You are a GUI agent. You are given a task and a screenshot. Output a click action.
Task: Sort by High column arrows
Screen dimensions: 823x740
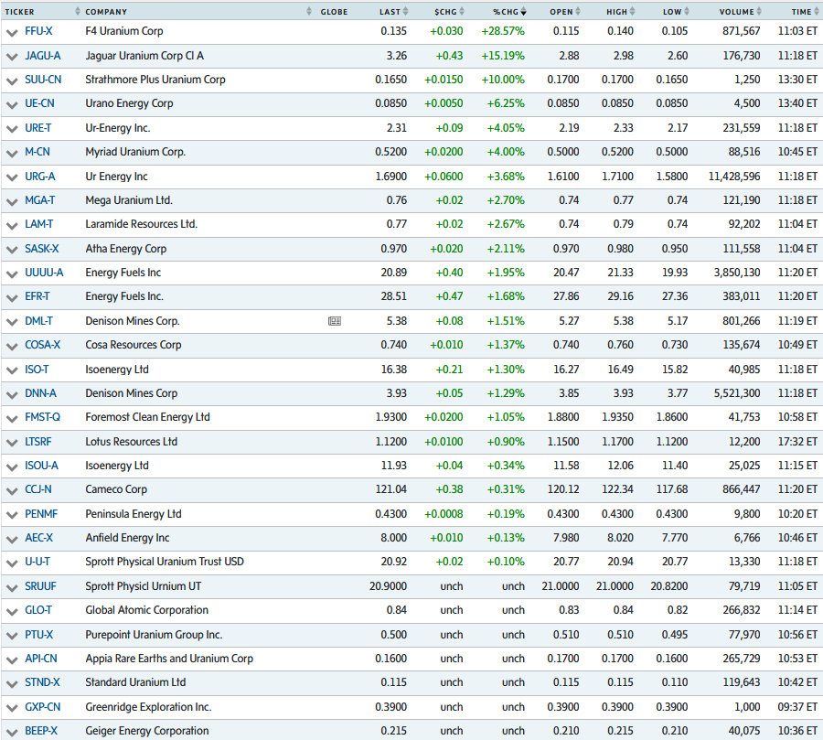633,12
